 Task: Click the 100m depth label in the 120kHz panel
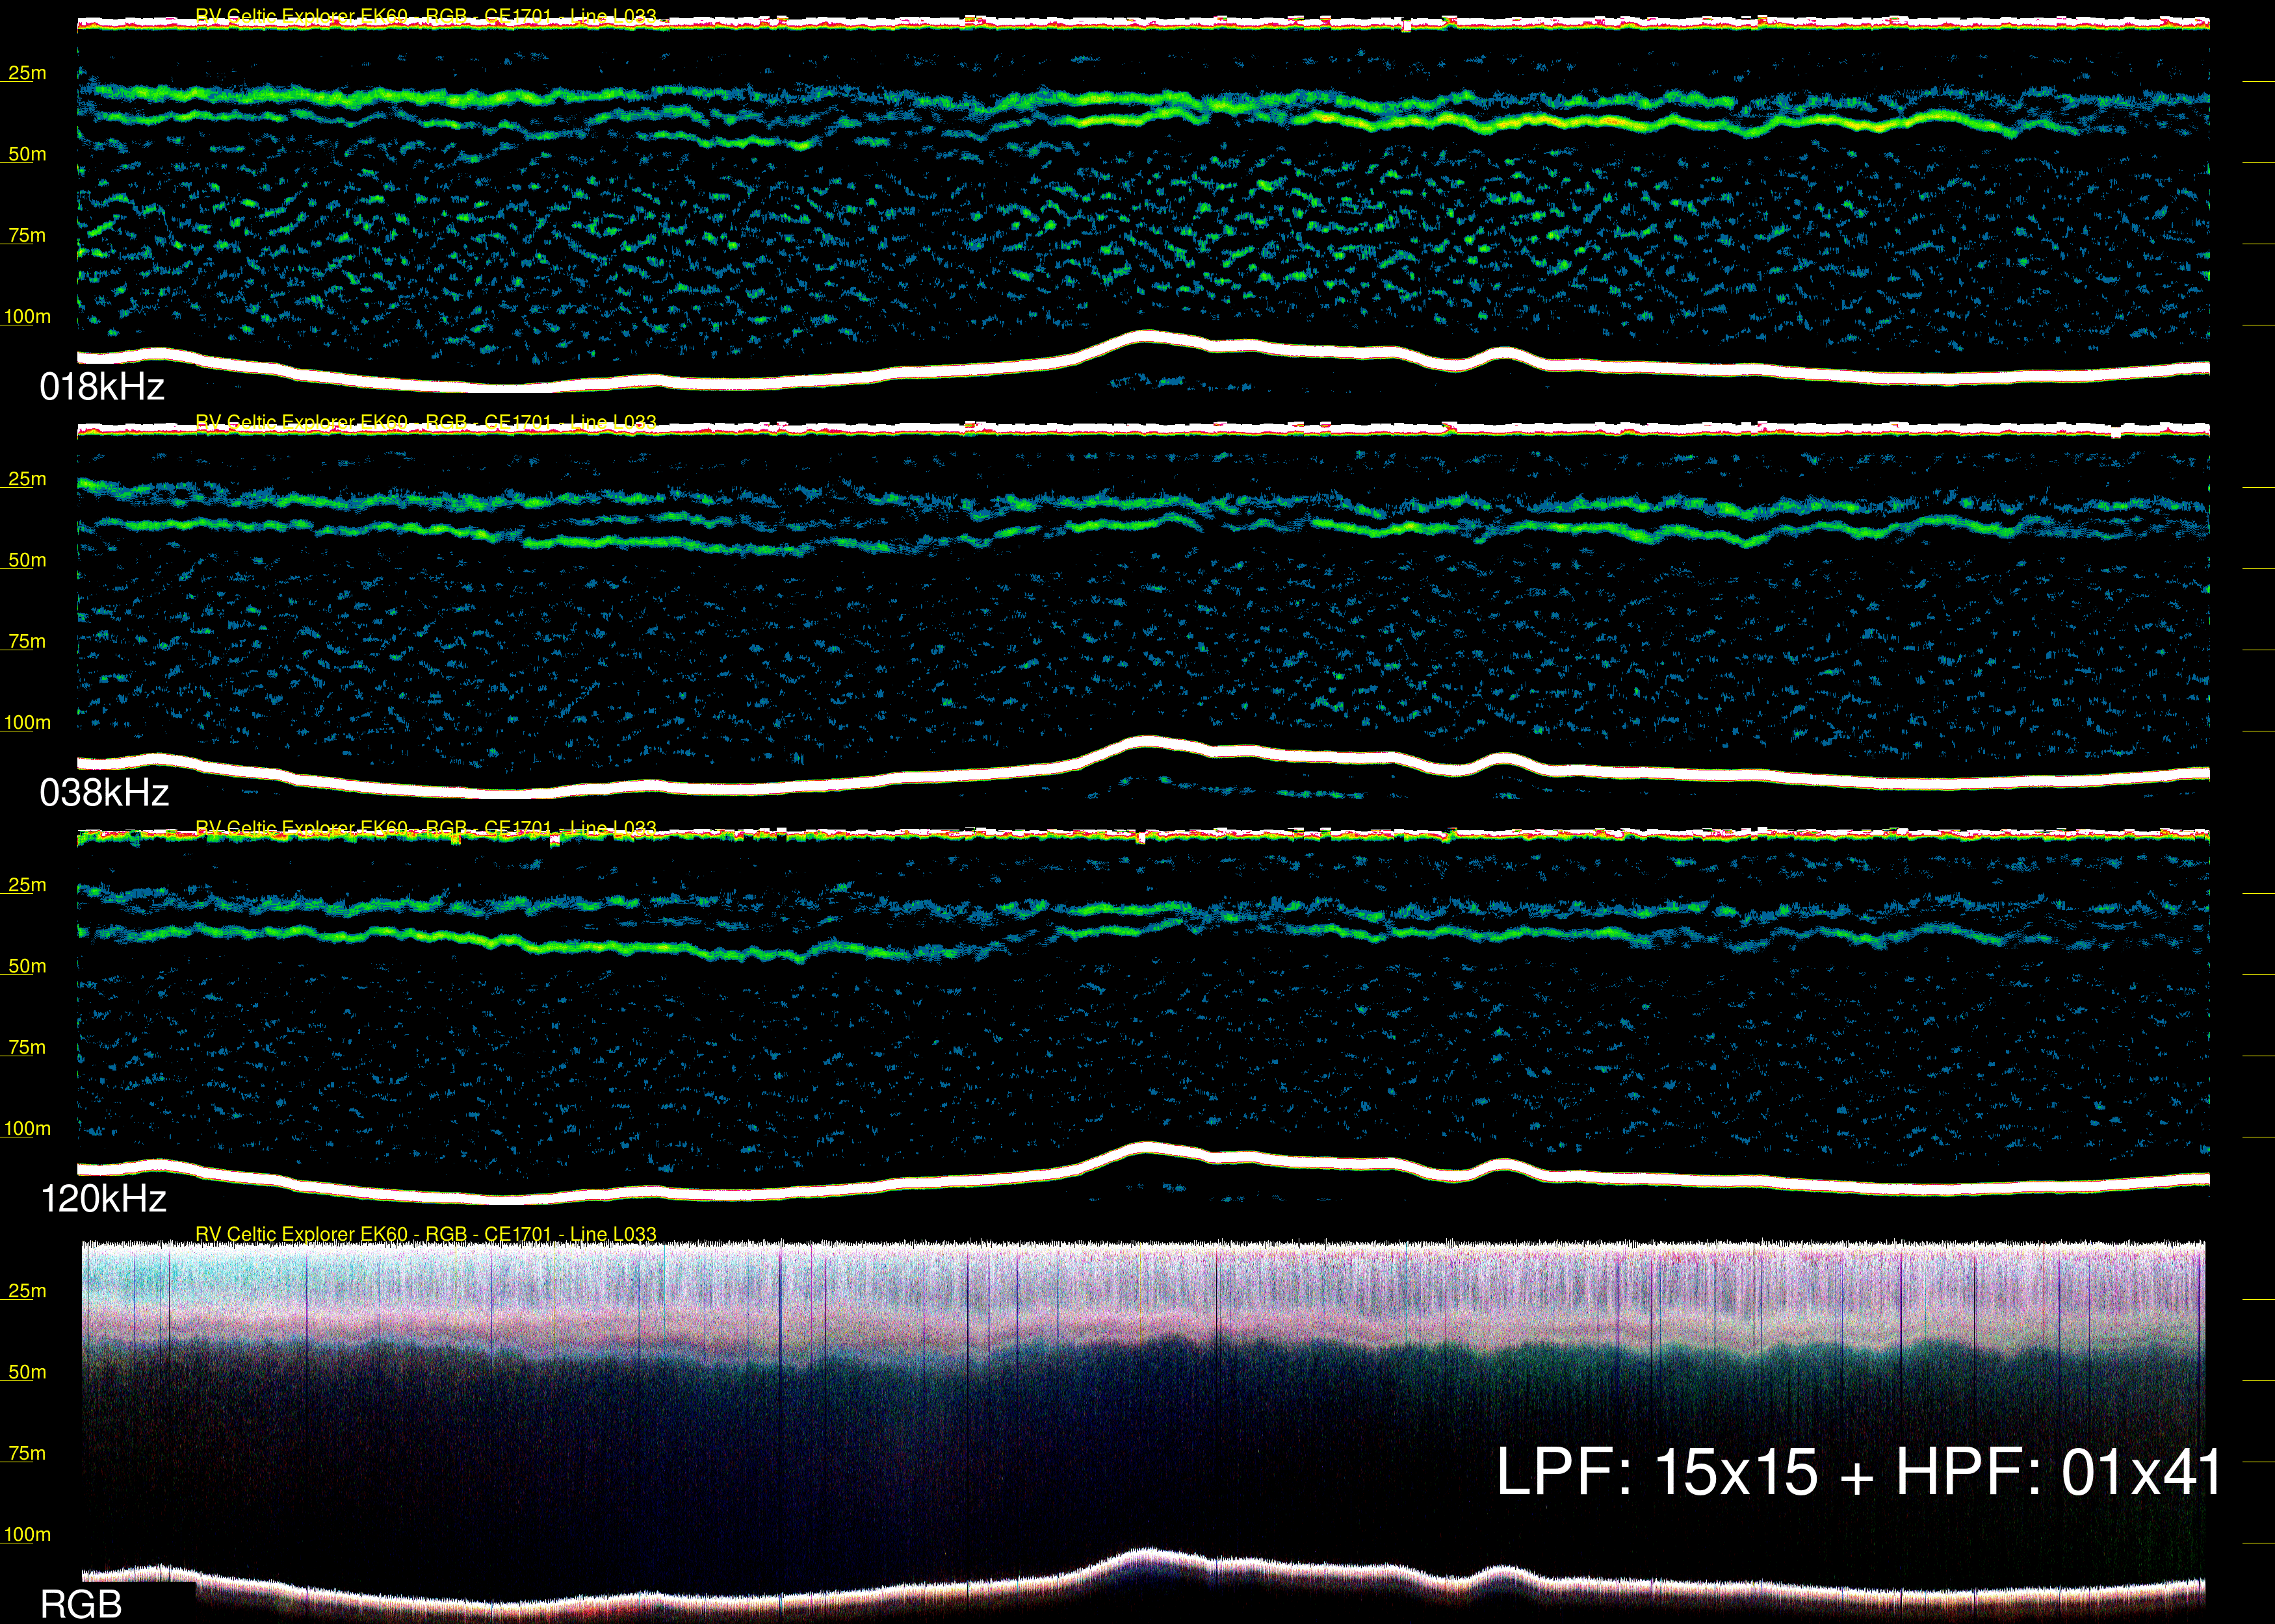pyautogui.click(x=27, y=1129)
